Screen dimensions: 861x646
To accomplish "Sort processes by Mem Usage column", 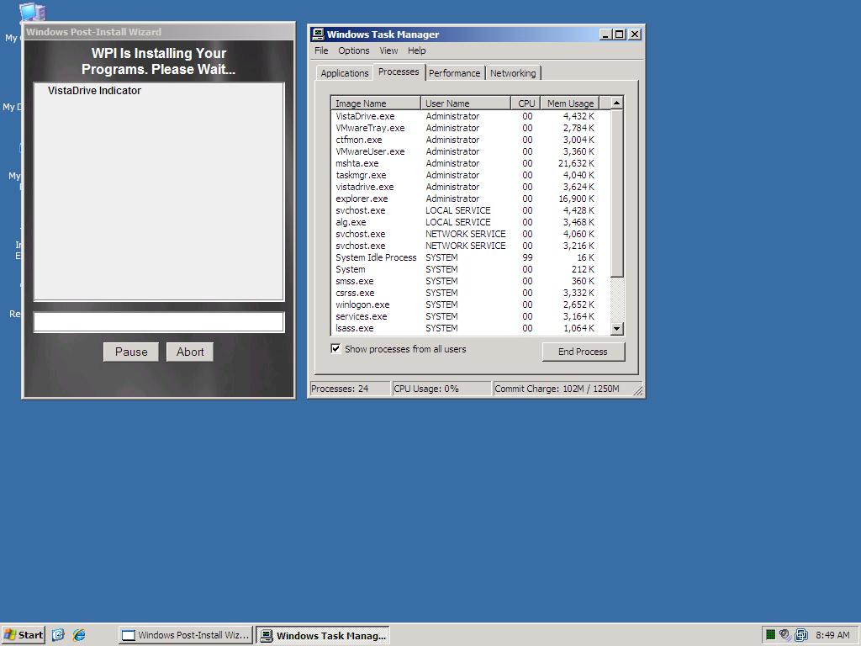I will click(x=569, y=103).
